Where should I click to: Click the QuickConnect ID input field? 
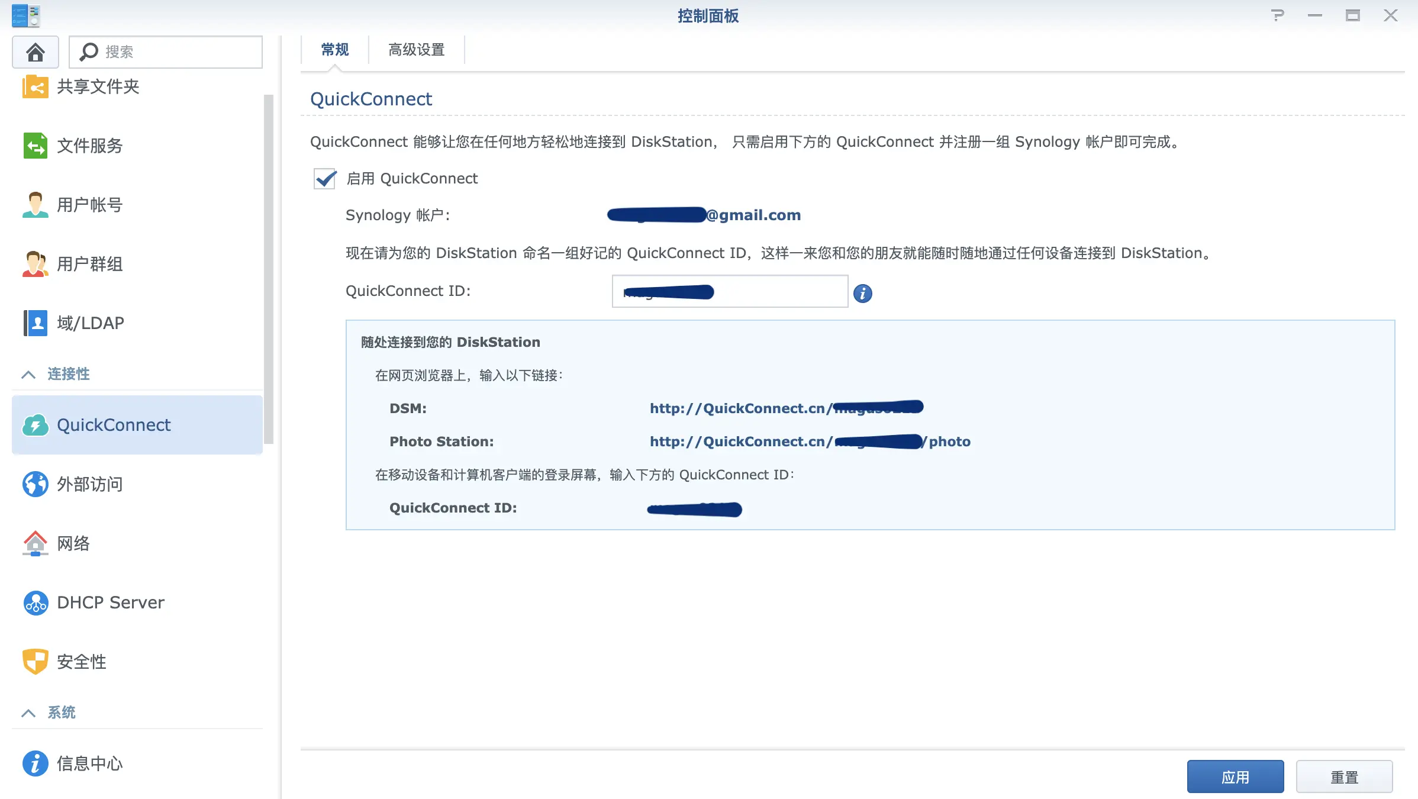tap(730, 291)
